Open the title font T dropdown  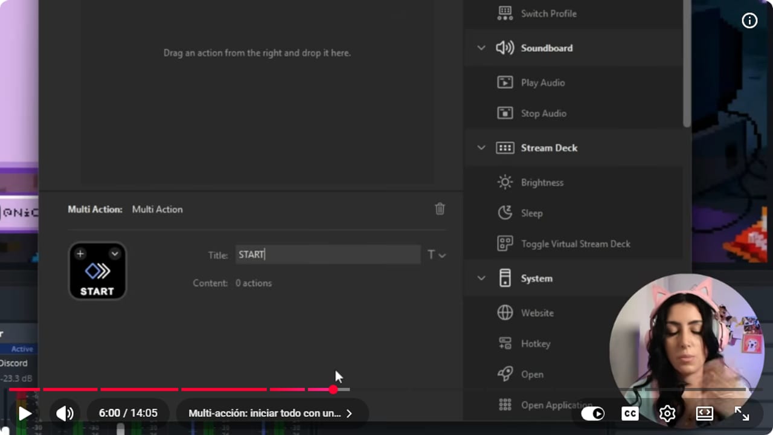point(437,255)
